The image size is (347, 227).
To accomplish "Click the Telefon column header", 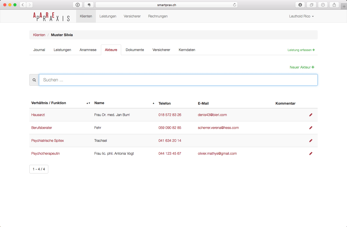I will 165,103.
